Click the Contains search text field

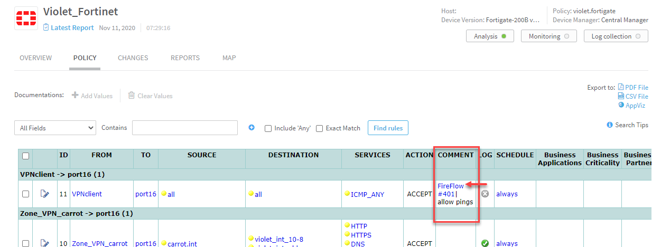tap(184, 128)
